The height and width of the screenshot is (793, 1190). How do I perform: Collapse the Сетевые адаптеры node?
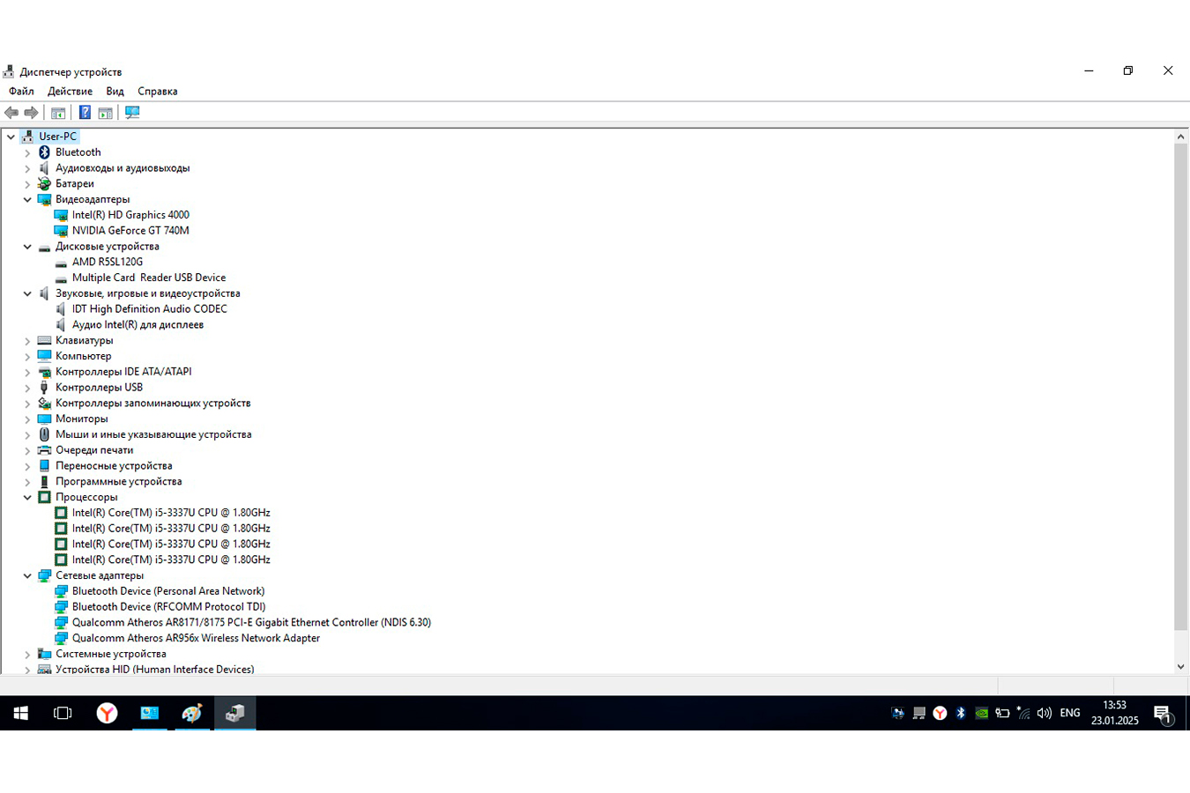(27, 576)
